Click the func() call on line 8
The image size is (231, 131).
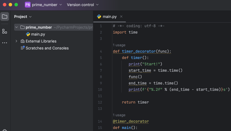(135, 77)
